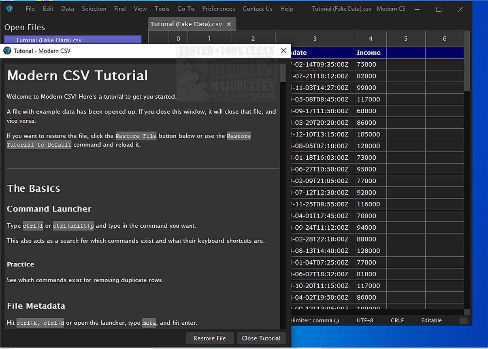This screenshot has width=488, height=349.
Task: Open the Contact Us menu
Action: pos(258,8)
